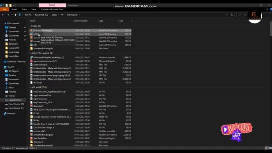Select moji image folder in Quick access
The image size is (272, 153).
coord(14,52)
